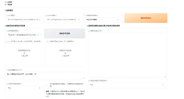Click the 1-2 SoVITS dropdown arrow icon
This screenshot has width=184, height=99.
79,19
